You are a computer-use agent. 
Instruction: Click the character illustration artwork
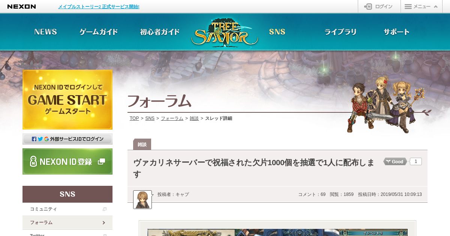coord(386,104)
